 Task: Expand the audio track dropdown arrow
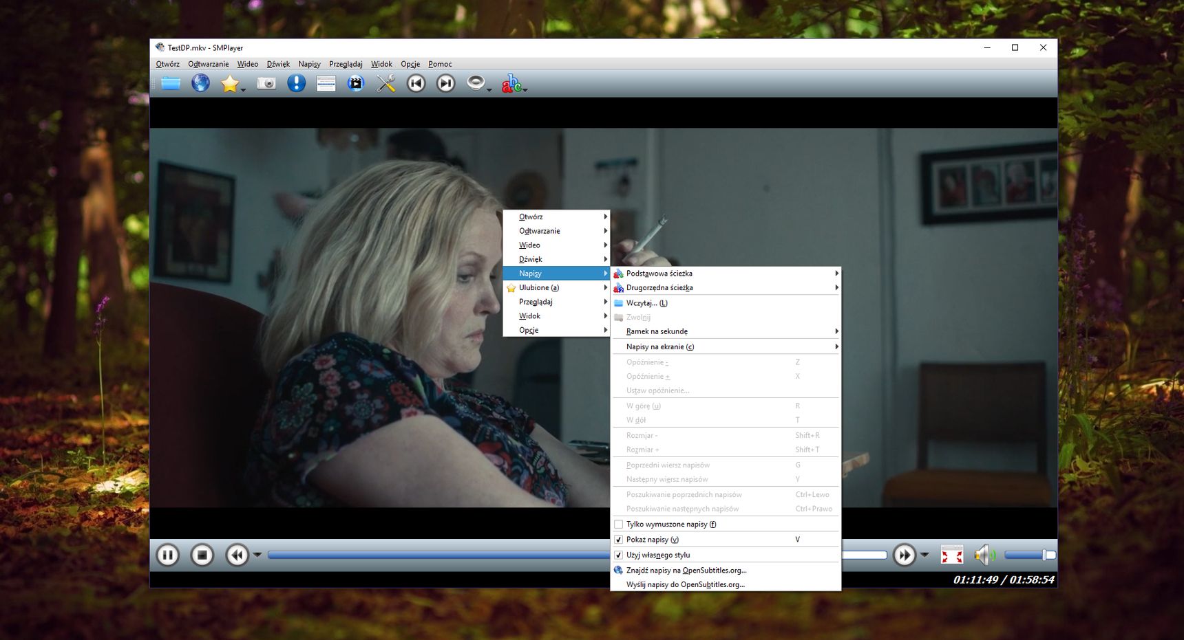click(x=489, y=89)
